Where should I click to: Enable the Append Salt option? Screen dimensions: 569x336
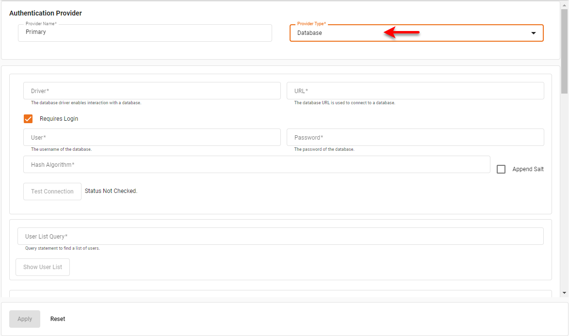tap(501, 169)
